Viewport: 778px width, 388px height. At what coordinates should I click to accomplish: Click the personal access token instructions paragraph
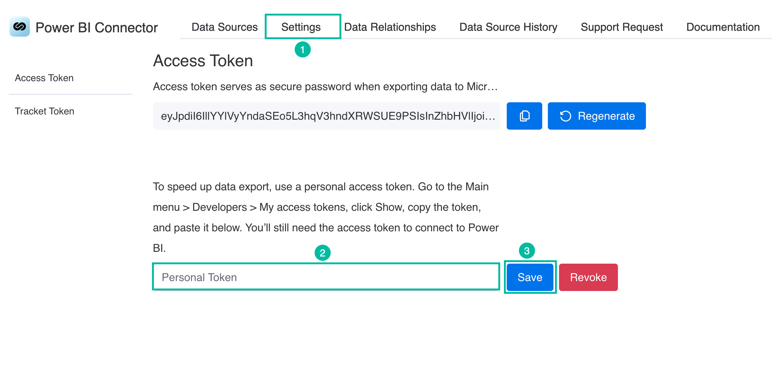pyautogui.click(x=325, y=217)
